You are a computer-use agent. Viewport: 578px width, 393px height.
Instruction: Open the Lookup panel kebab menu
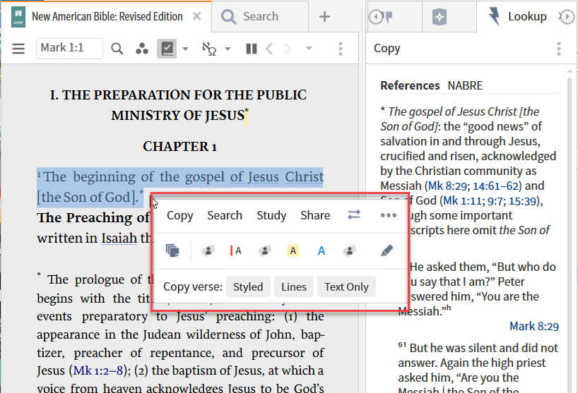click(559, 49)
